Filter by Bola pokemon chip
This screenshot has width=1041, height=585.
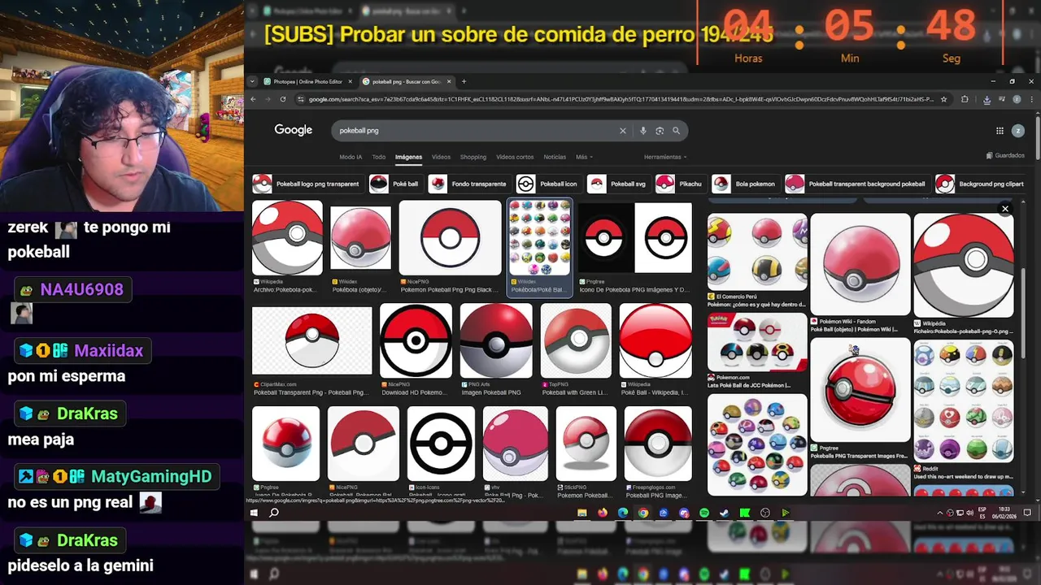click(x=744, y=184)
